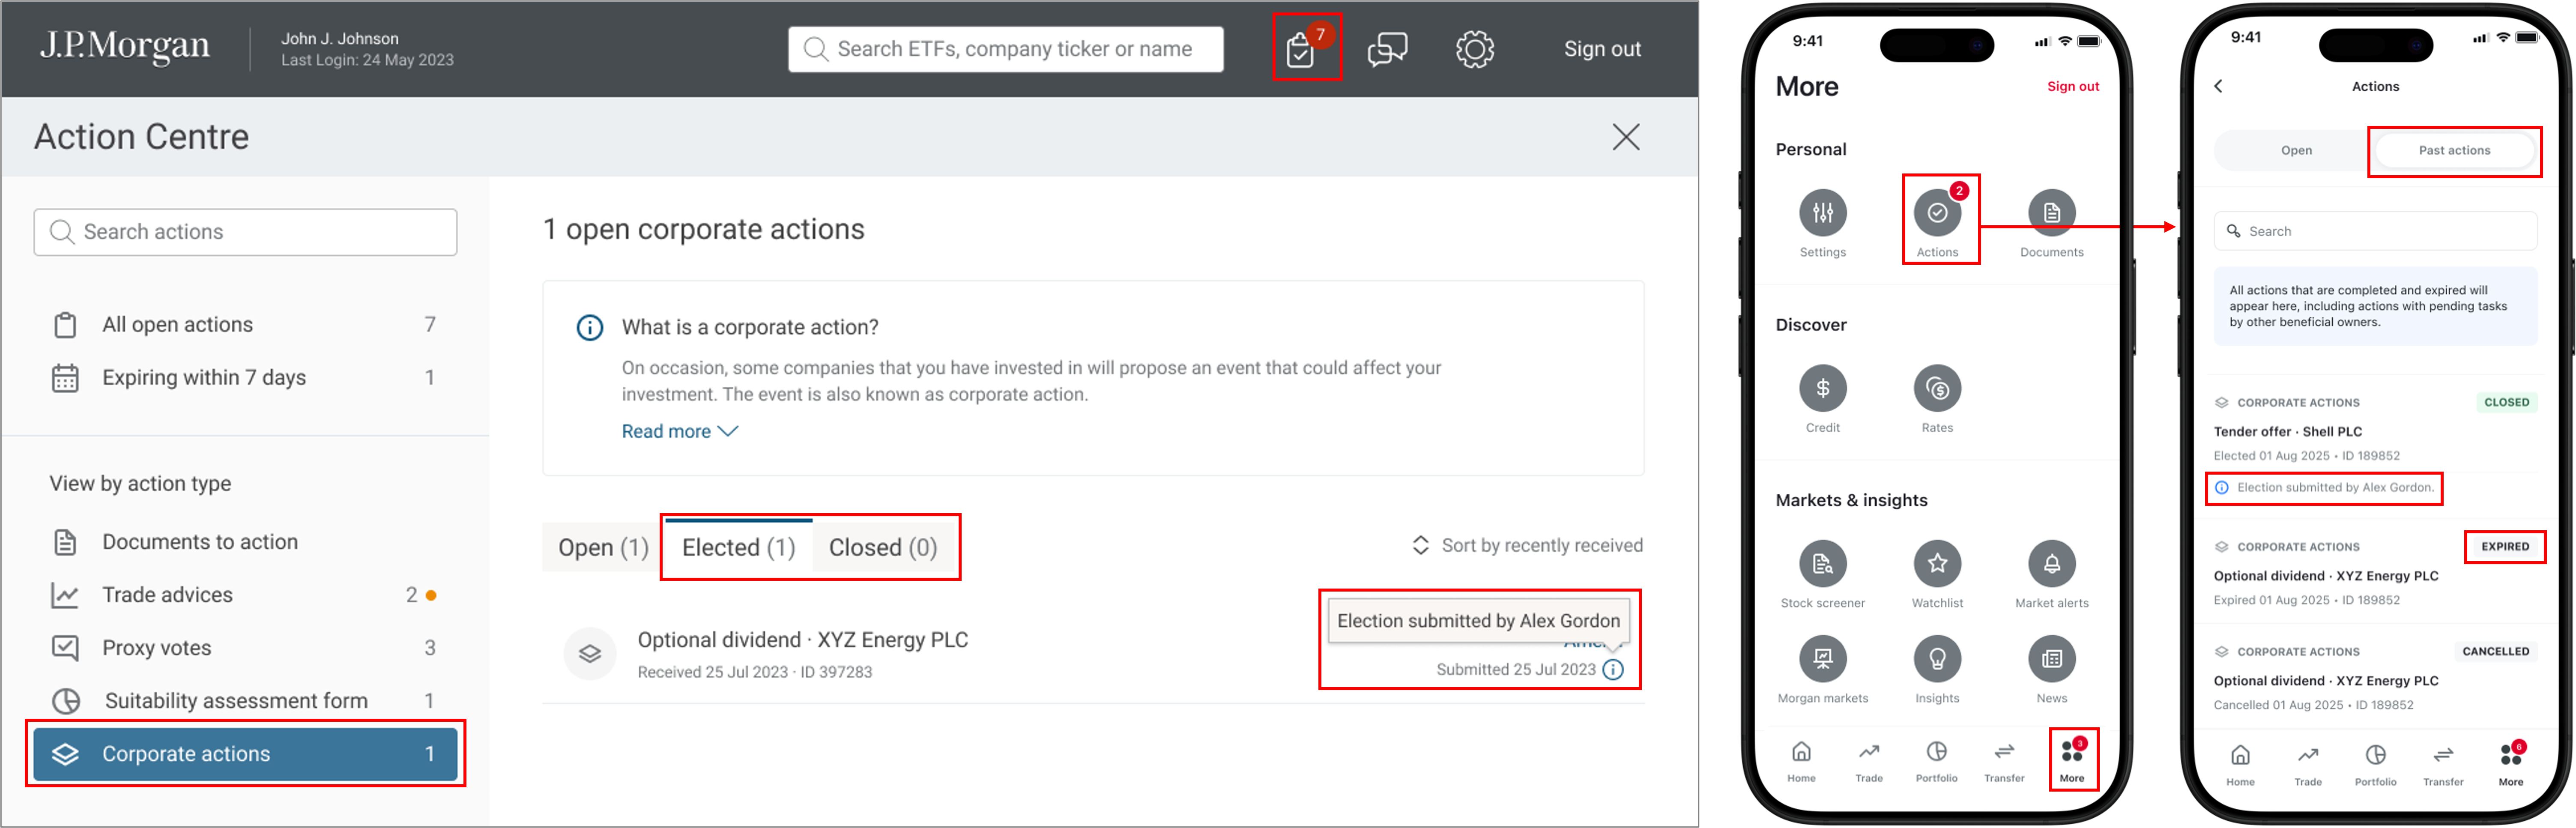Select the Elected (1) tab
Image resolution: width=2576 pixels, height=828 pixels.
pyautogui.click(x=738, y=547)
